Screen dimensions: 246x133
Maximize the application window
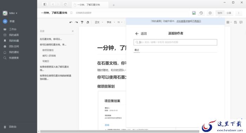tap(233, 2)
